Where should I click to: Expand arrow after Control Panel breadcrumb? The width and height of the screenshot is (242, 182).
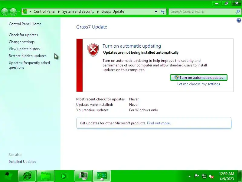pyautogui.click(x=59, y=12)
